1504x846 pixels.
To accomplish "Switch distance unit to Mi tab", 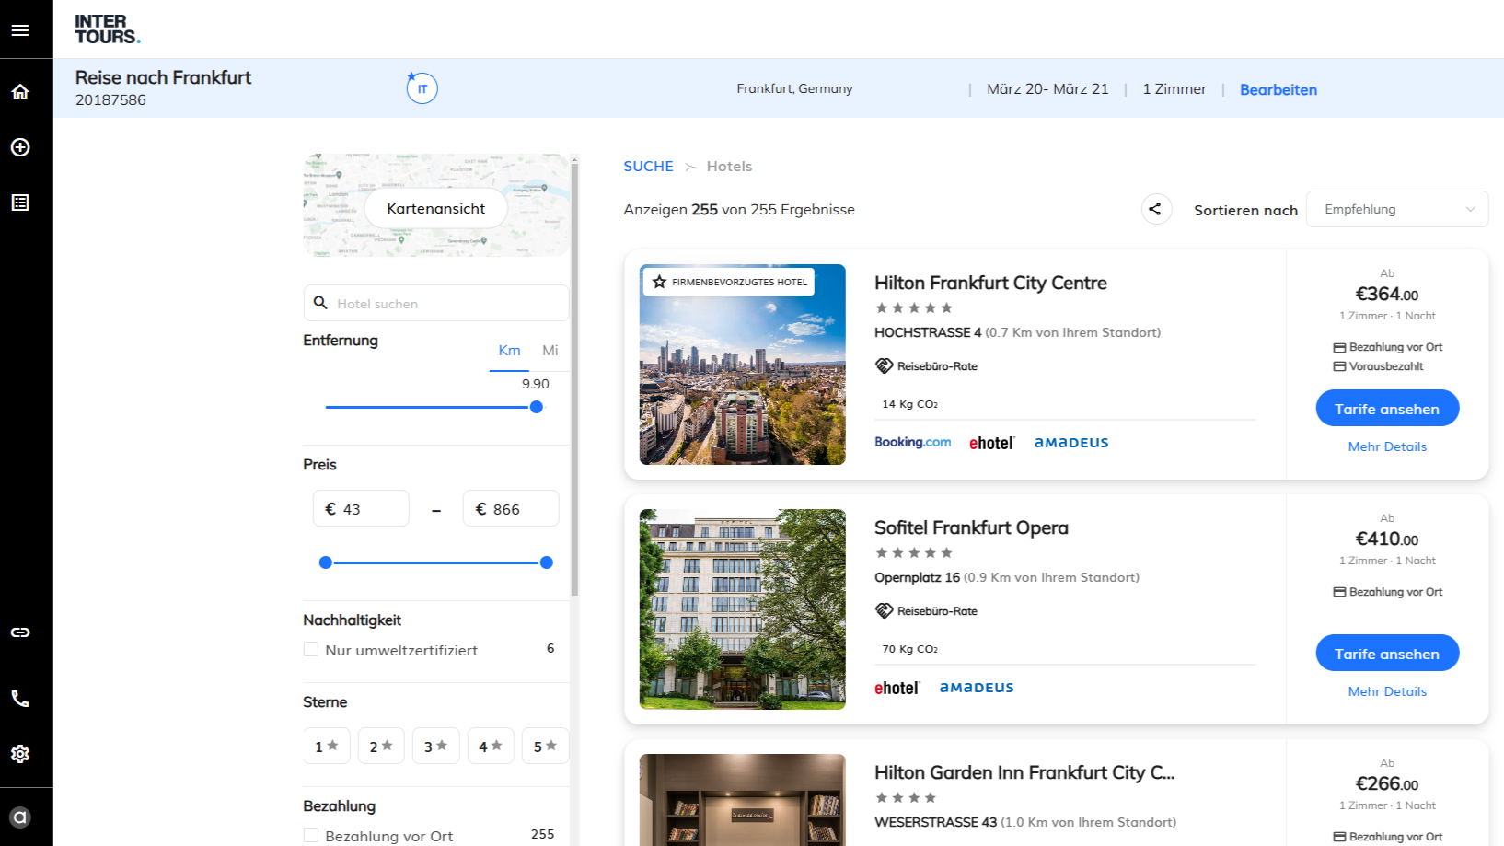I will [550, 351].
